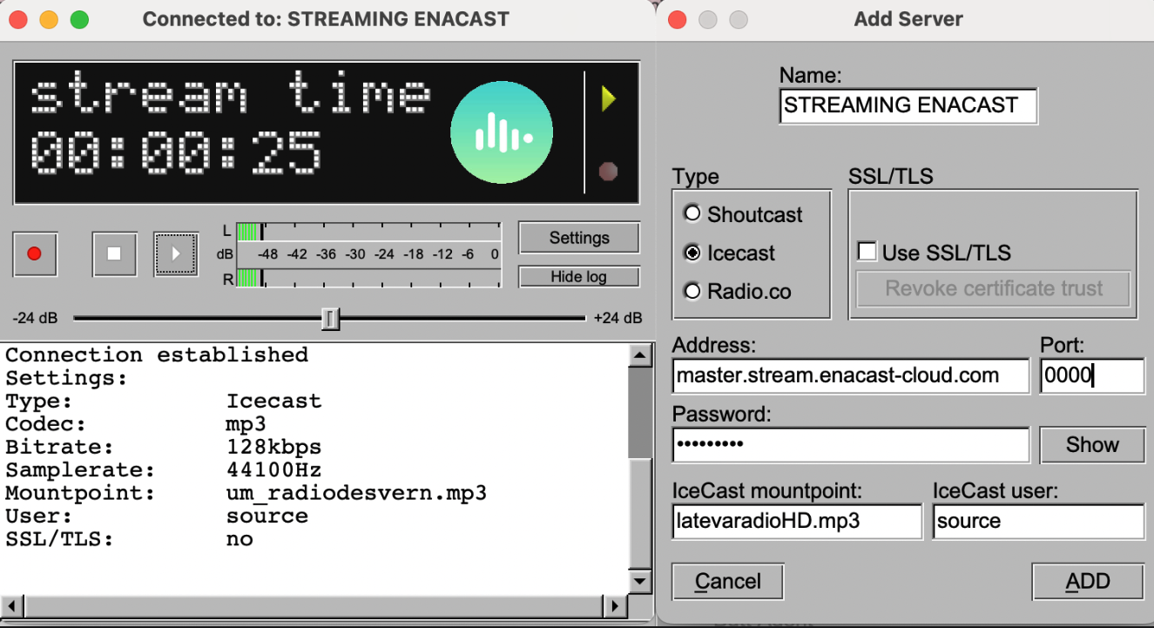This screenshot has width=1154, height=628.
Task: Cancel the Add Server dialog
Action: (x=728, y=581)
